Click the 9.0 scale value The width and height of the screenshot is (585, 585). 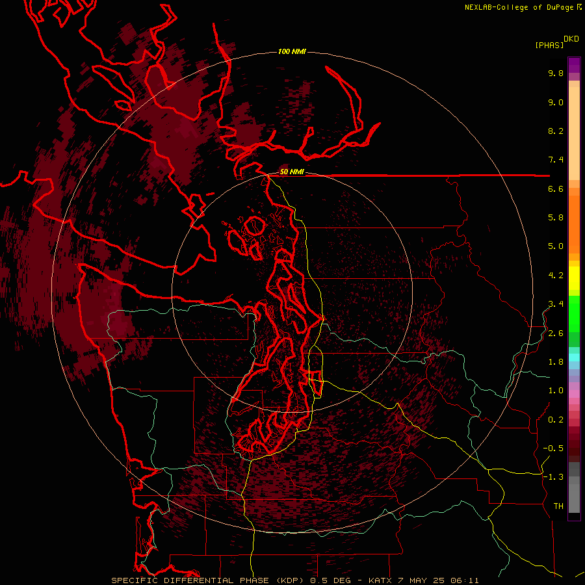[556, 103]
